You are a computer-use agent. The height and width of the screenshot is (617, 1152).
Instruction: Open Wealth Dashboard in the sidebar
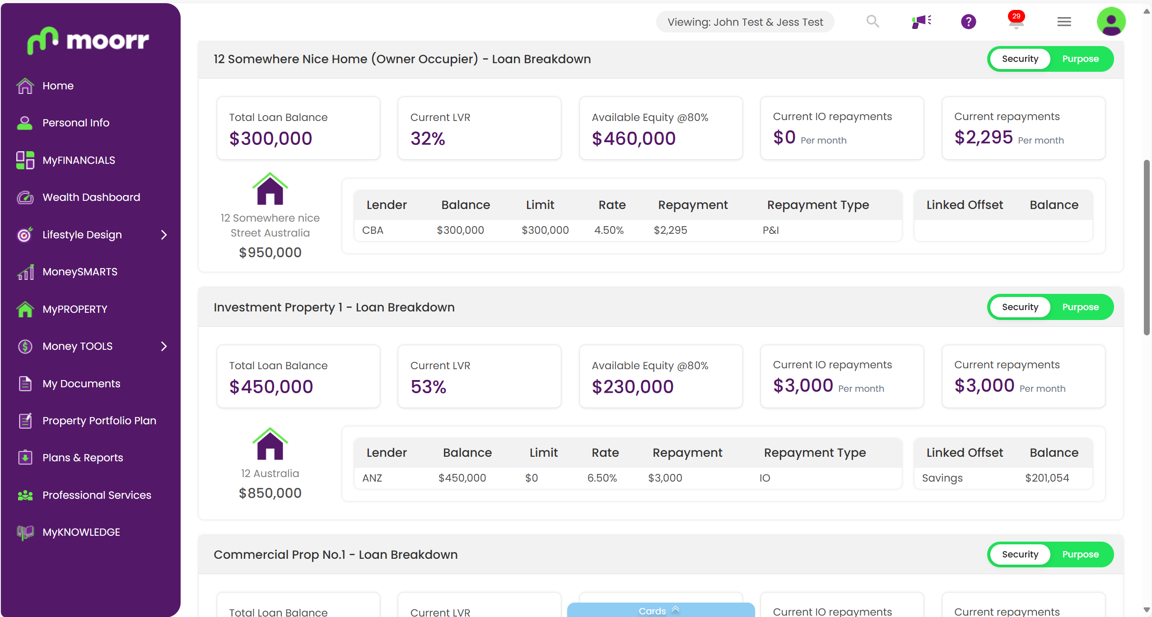pyautogui.click(x=91, y=197)
